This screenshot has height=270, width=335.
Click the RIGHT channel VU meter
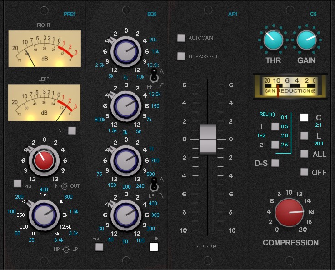pos(45,49)
